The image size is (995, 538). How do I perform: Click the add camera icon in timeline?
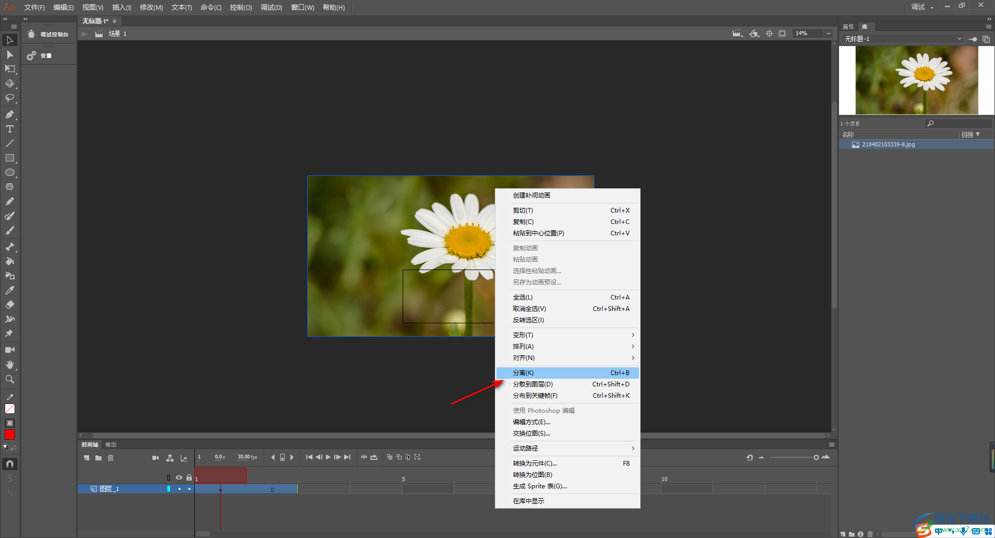click(x=155, y=458)
